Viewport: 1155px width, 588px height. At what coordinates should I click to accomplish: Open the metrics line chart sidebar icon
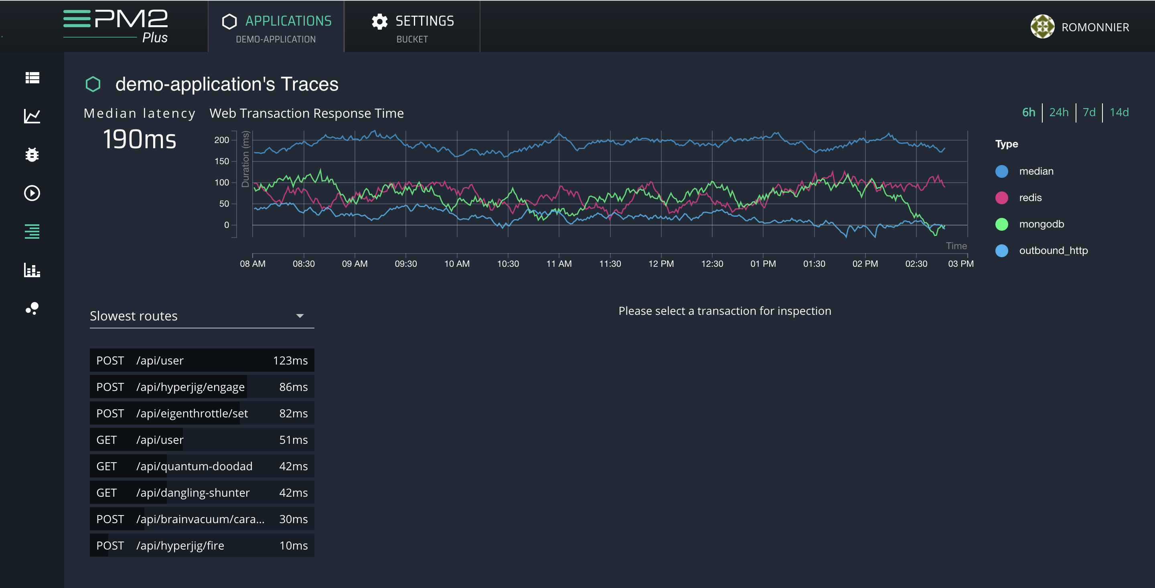[32, 117]
